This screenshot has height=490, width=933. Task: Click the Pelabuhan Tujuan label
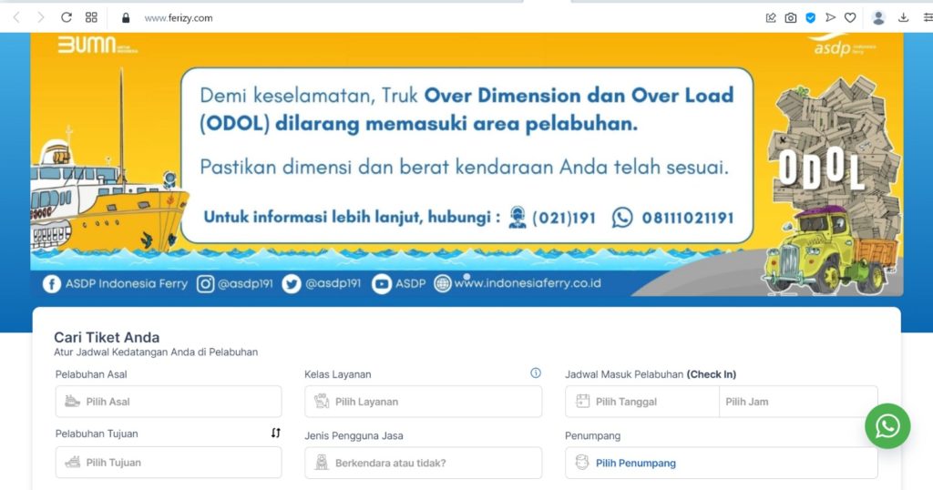[x=97, y=434]
